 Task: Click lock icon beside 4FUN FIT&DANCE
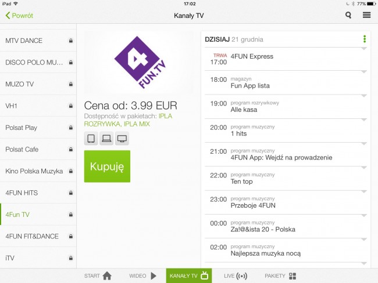[70, 237]
